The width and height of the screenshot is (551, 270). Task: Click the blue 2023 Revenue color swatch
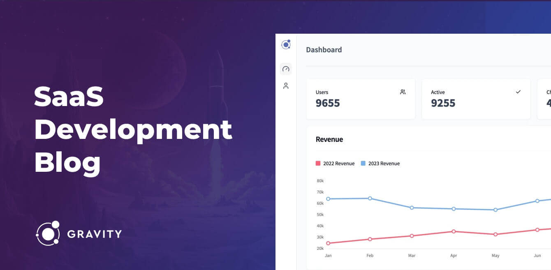coord(363,164)
